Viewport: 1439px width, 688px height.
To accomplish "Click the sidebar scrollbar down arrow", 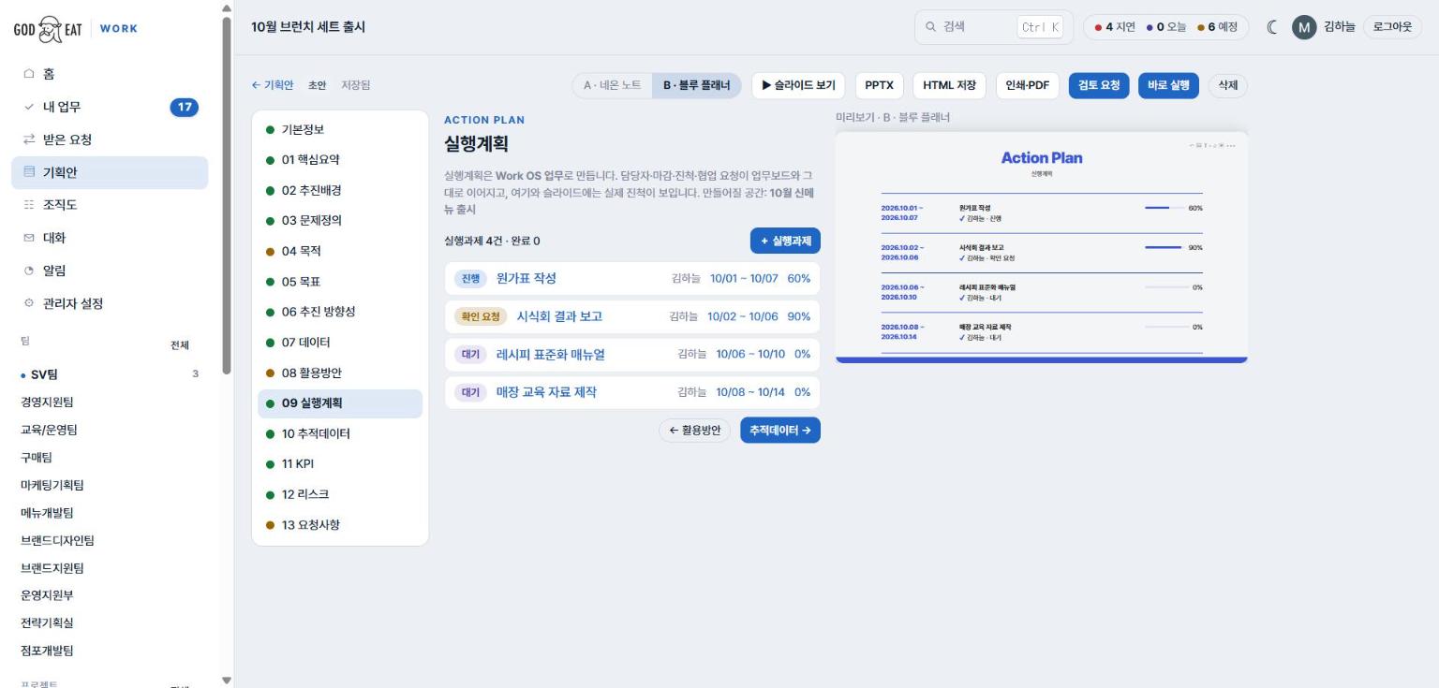I will pyautogui.click(x=225, y=680).
